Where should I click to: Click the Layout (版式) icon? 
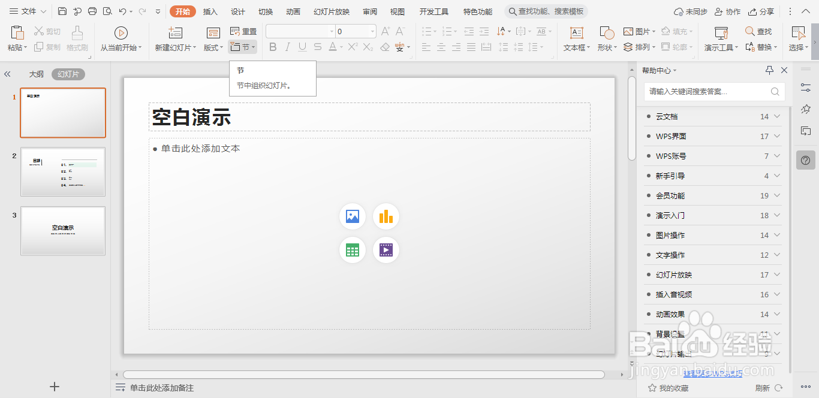tap(213, 33)
